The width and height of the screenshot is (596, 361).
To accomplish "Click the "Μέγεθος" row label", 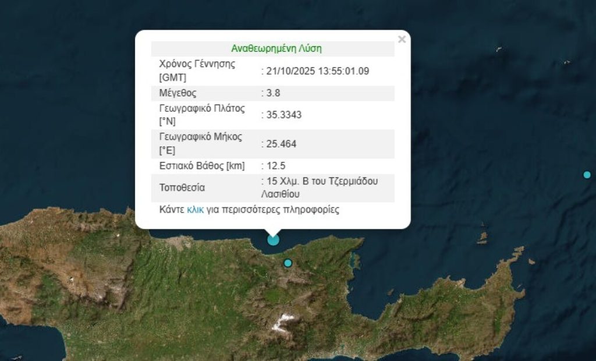I will 178,93.
